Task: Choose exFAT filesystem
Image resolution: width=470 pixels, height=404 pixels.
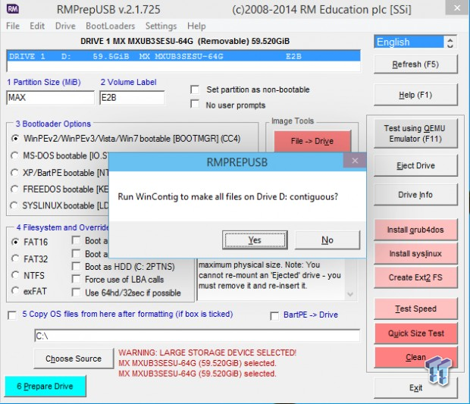Action: tap(15, 291)
